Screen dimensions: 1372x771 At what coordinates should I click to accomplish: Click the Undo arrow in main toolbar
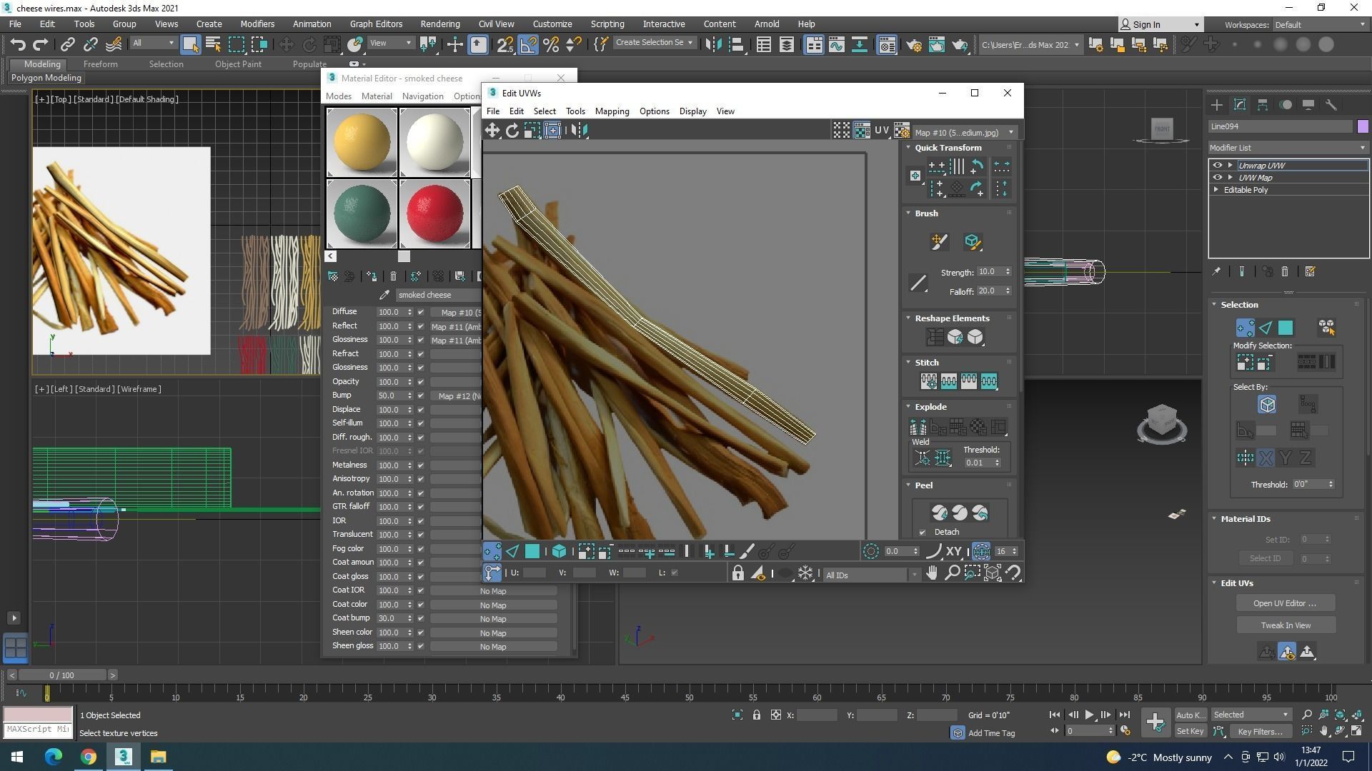[18, 44]
